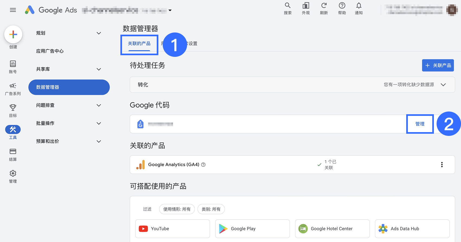Open 目标 goals section
Image resolution: width=461 pixels, height=242 pixels.
coord(13,111)
